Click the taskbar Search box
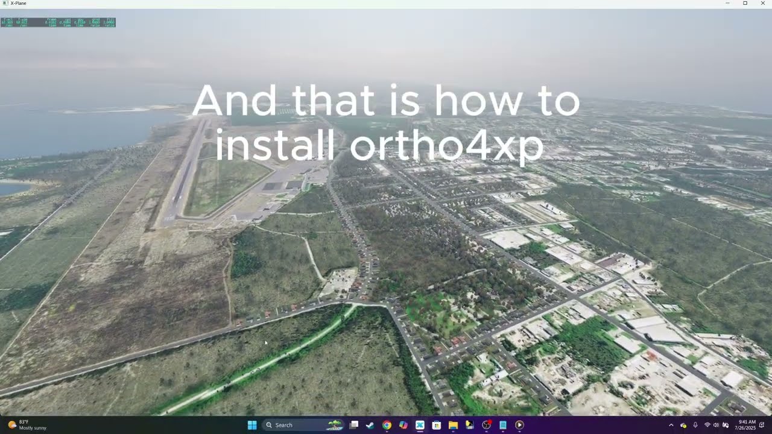This screenshot has height=434, width=772. tap(303, 425)
